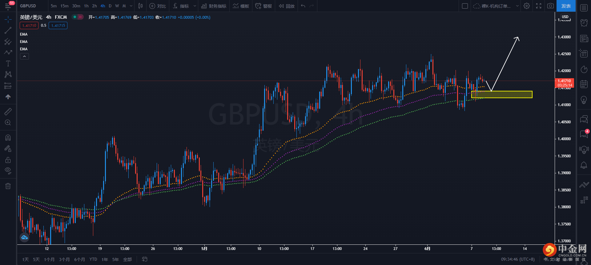Toggle hide all drawings eye icon

pos(8,170)
